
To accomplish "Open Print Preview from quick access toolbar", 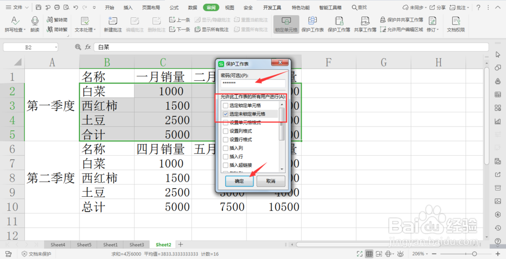I will point(66,7).
